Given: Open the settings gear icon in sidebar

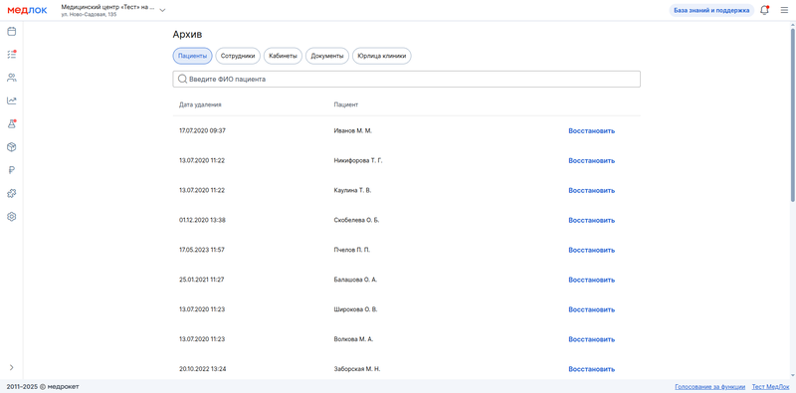Looking at the screenshot, I should (x=11, y=217).
